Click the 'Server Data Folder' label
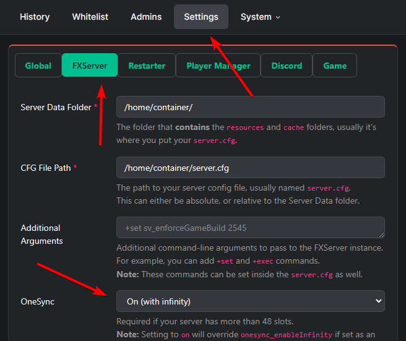Screen dimensions: 406x341 56,107
